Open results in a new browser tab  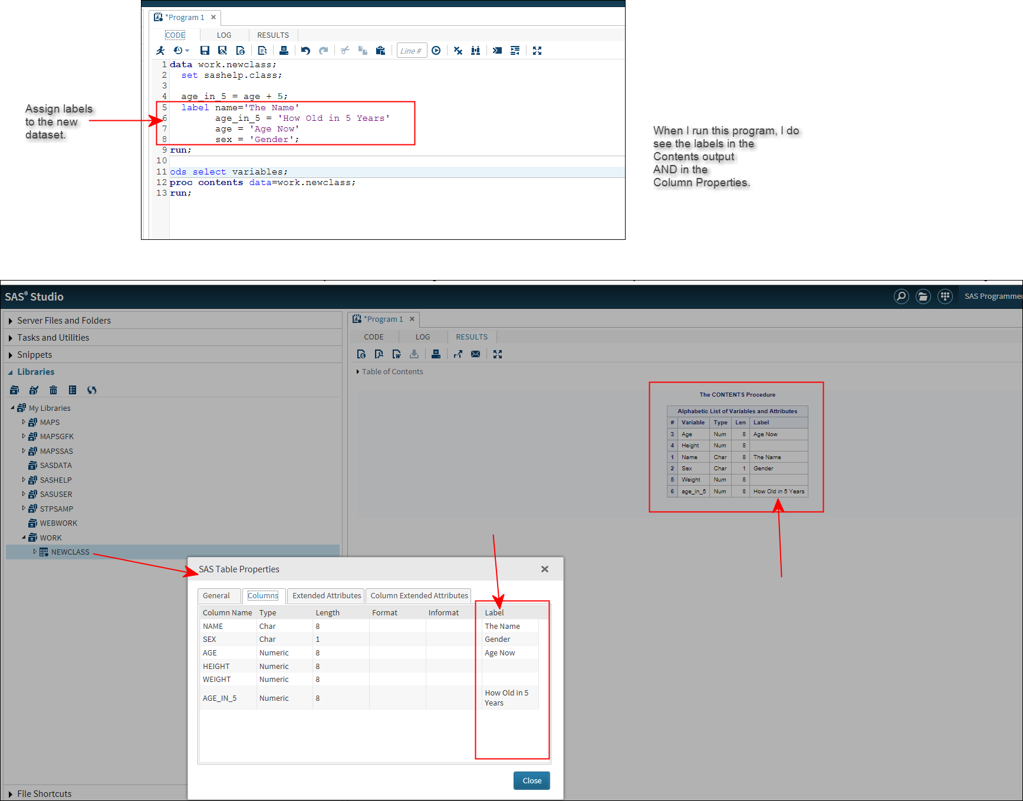tap(458, 354)
